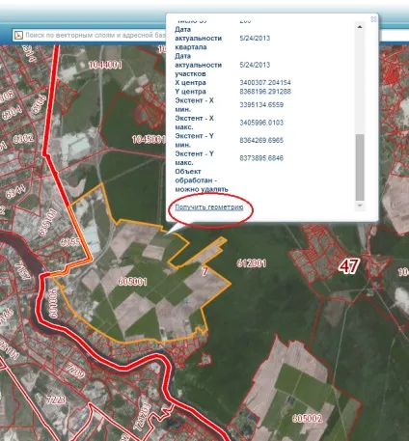The image size is (409, 441).
Task: Click the popup scrollbar thumb
Action: click(x=360, y=167)
